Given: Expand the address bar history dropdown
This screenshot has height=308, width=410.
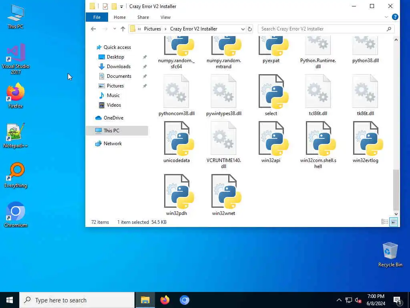Looking at the screenshot, I should (x=243, y=29).
